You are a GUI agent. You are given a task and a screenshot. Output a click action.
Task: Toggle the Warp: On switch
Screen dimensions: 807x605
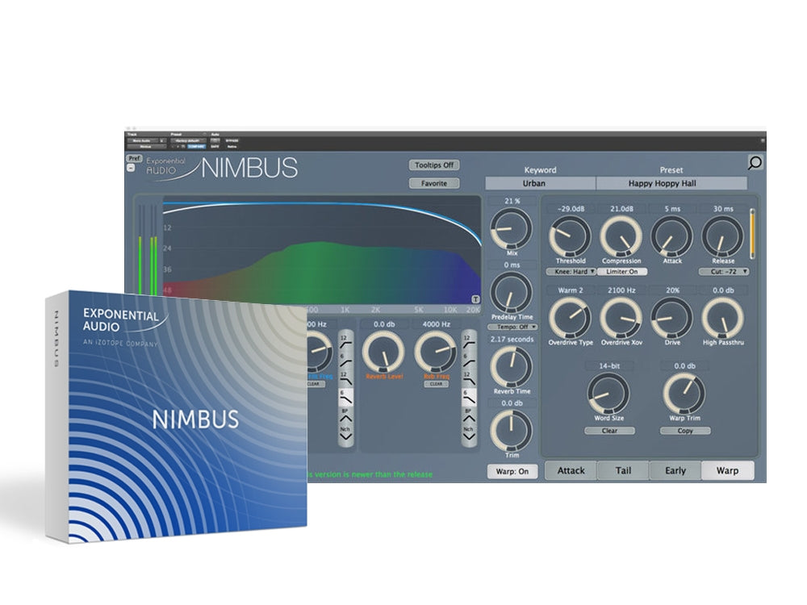[512, 471]
